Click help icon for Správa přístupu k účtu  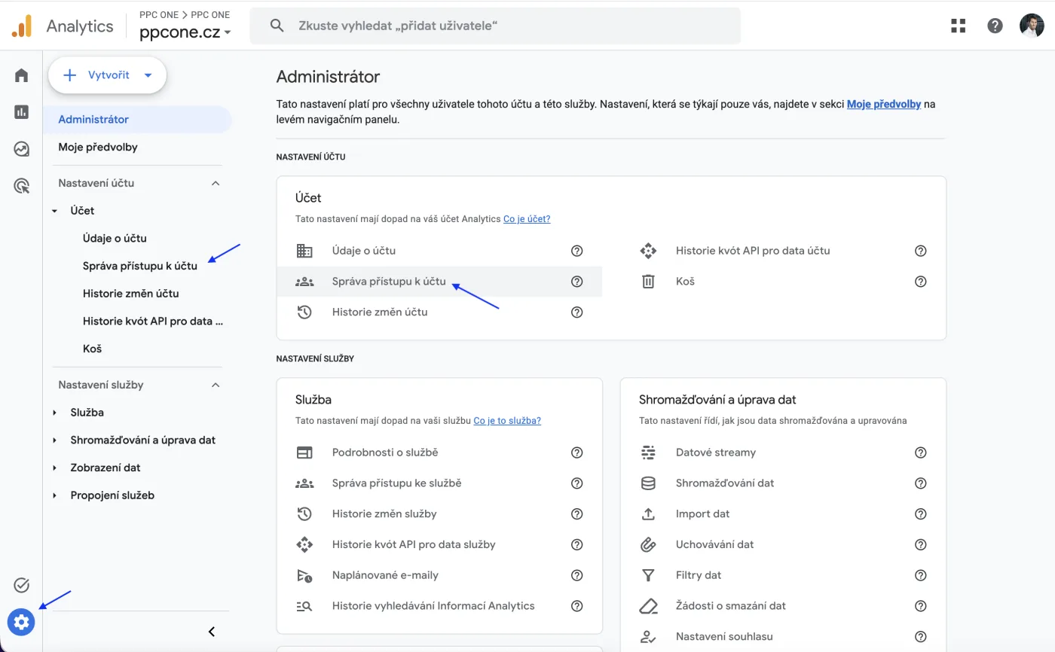point(576,282)
